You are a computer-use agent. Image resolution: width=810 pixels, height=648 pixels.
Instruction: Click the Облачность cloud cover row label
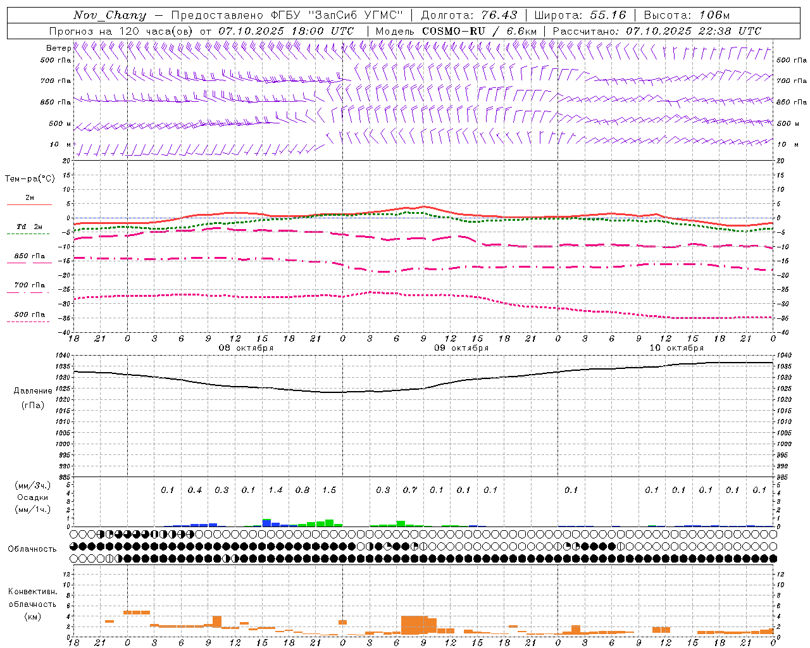(x=32, y=549)
